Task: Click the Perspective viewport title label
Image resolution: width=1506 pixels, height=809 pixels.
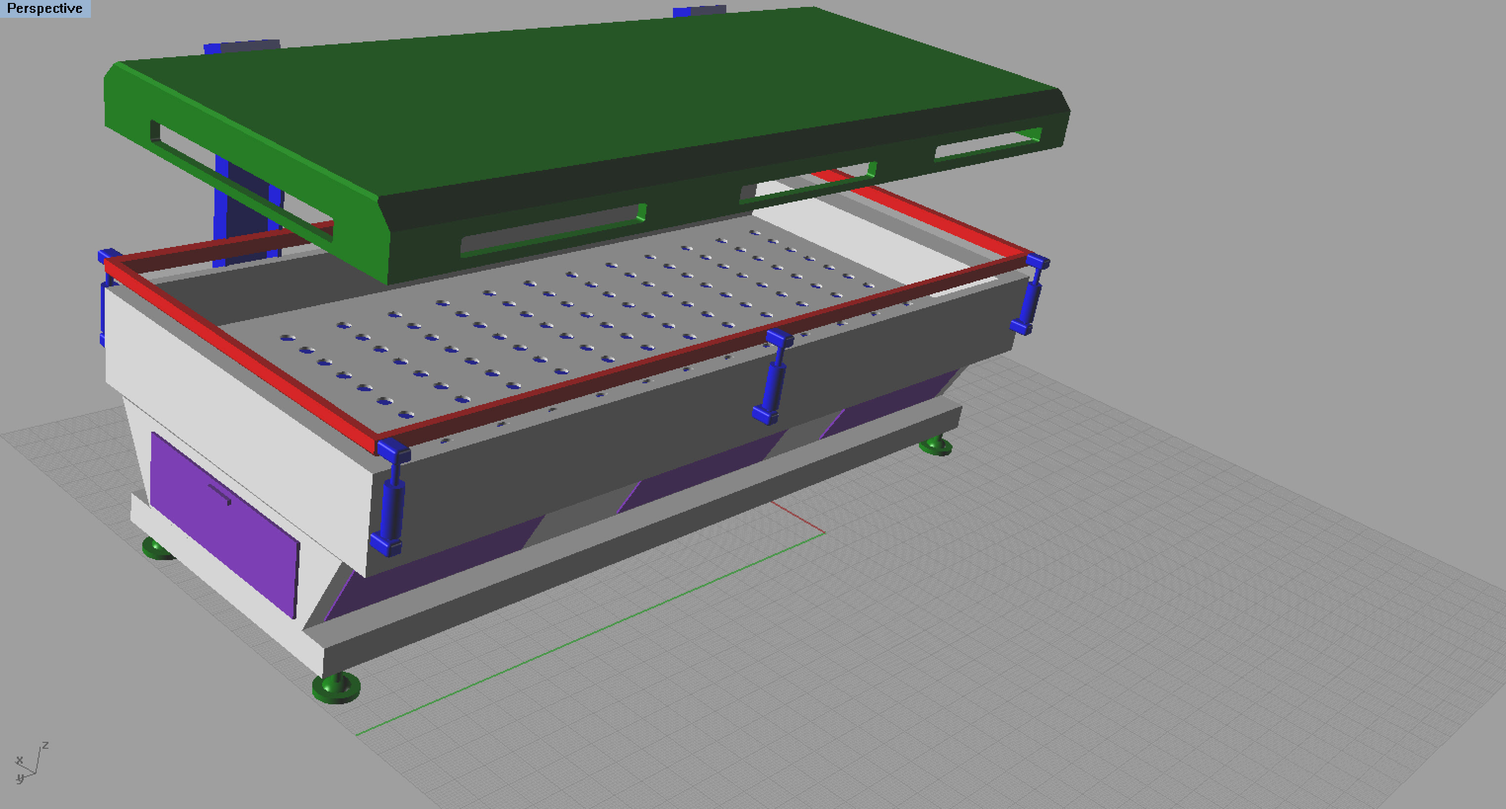Action: coord(44,8)
